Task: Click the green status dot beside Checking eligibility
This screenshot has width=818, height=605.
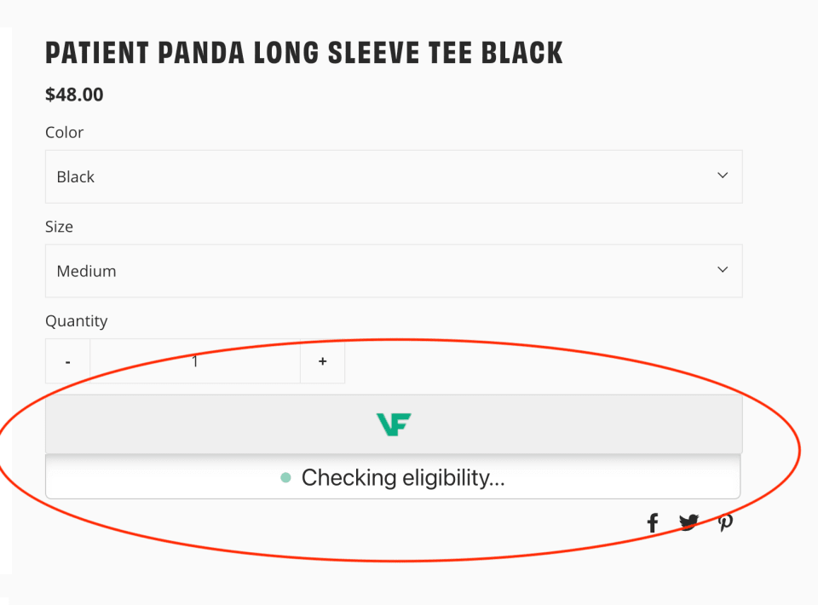Action: [x=286, y=478]
